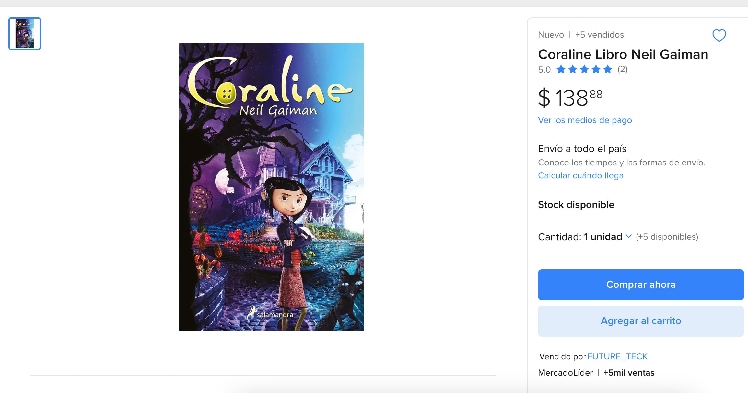Click 'Agregar al carrito' button
Image resolution: width=748 pixels, height=393 pixels.
tap(640, 321)
